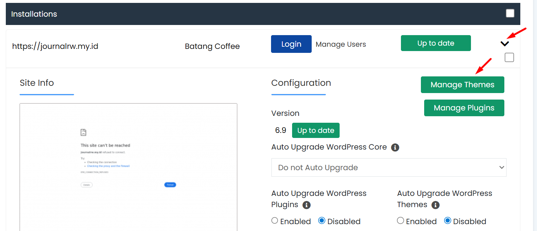
Task: Open Manage Users link
Action: pyautogui.click(x=341, y=44)
